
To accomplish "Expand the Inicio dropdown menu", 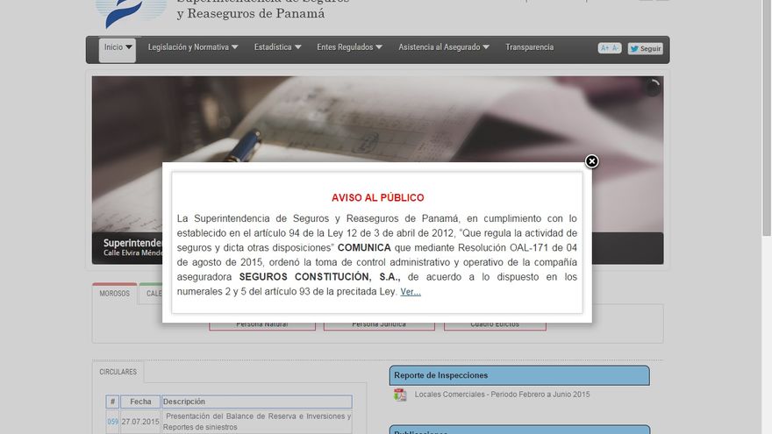I will 118,47.
